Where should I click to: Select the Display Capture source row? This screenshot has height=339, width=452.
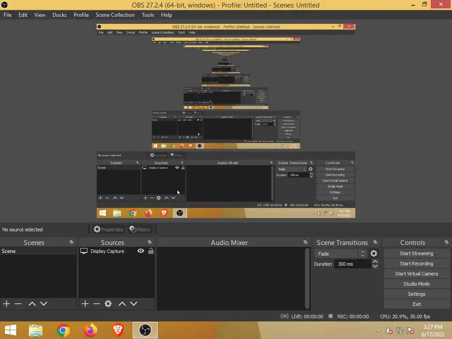117,251
